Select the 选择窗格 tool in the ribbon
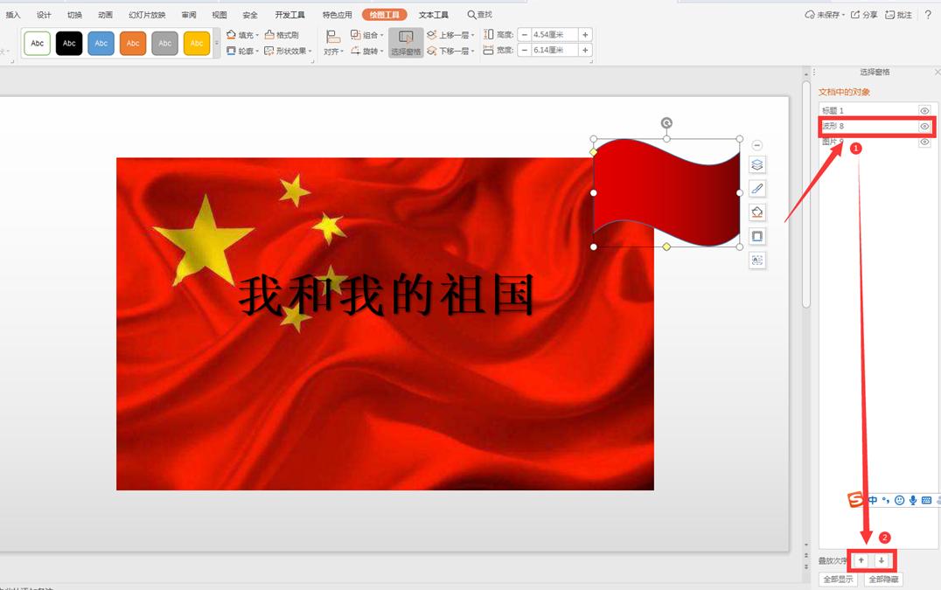The image size is (941, 590). pyautogui.click(x=404, y=42)
